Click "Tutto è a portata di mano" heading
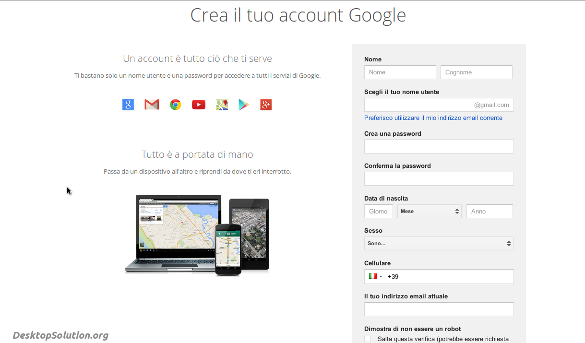Viewport: 585px width, 343px height. pyautogui.click(x=197, y=154)
